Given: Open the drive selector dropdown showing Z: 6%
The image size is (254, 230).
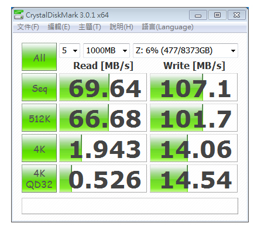Looking at the screenshot, I should coord(186,50).
